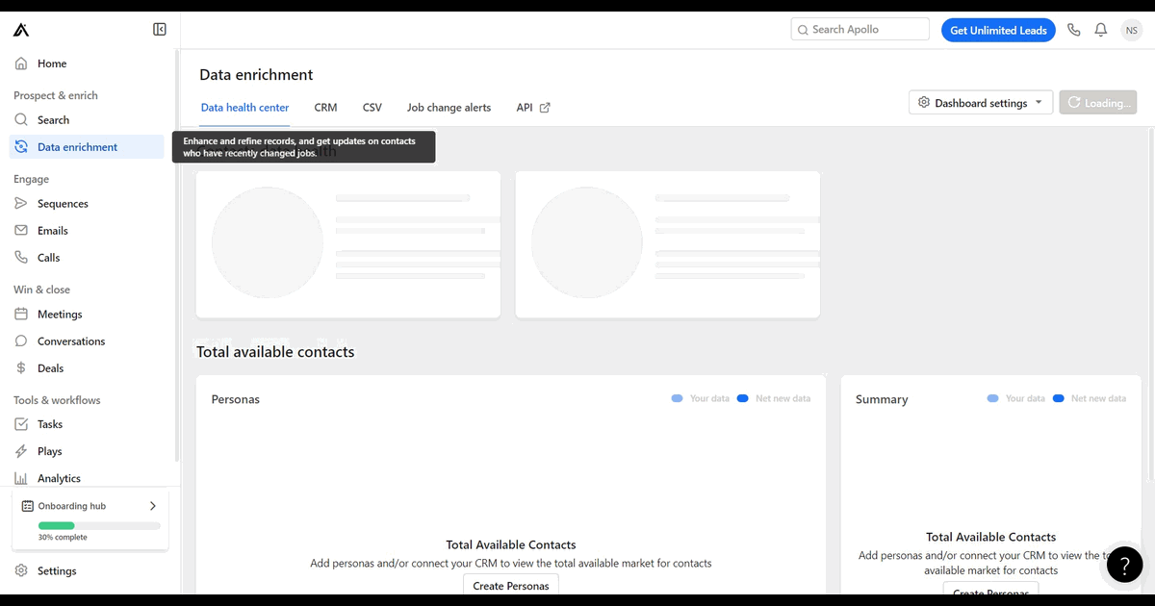Click the Deals dollar icon
Screen dimensions: 1155x606
point(21,368)
